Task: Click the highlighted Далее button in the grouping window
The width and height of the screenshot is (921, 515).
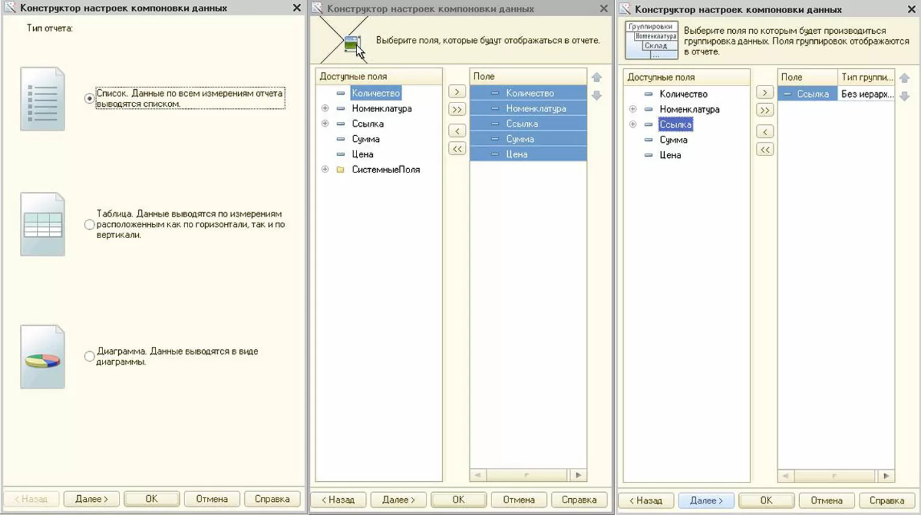Action: 706,501
